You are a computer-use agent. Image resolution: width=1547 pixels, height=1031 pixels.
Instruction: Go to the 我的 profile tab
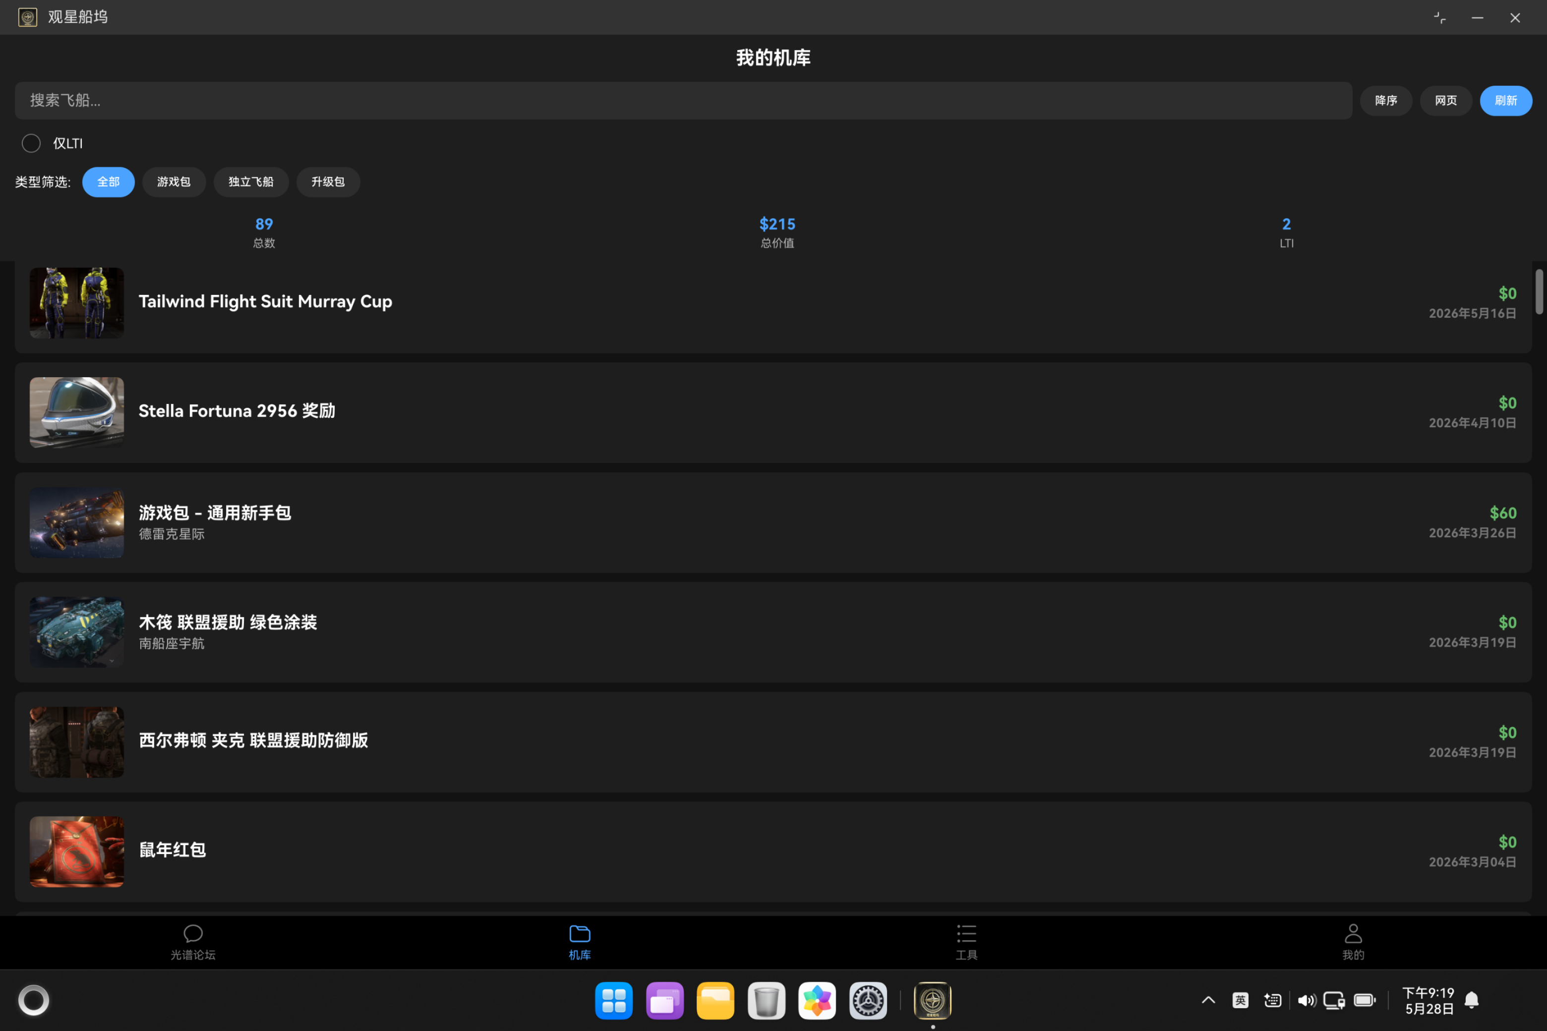pyautogui.click(x=1353, y=942)
